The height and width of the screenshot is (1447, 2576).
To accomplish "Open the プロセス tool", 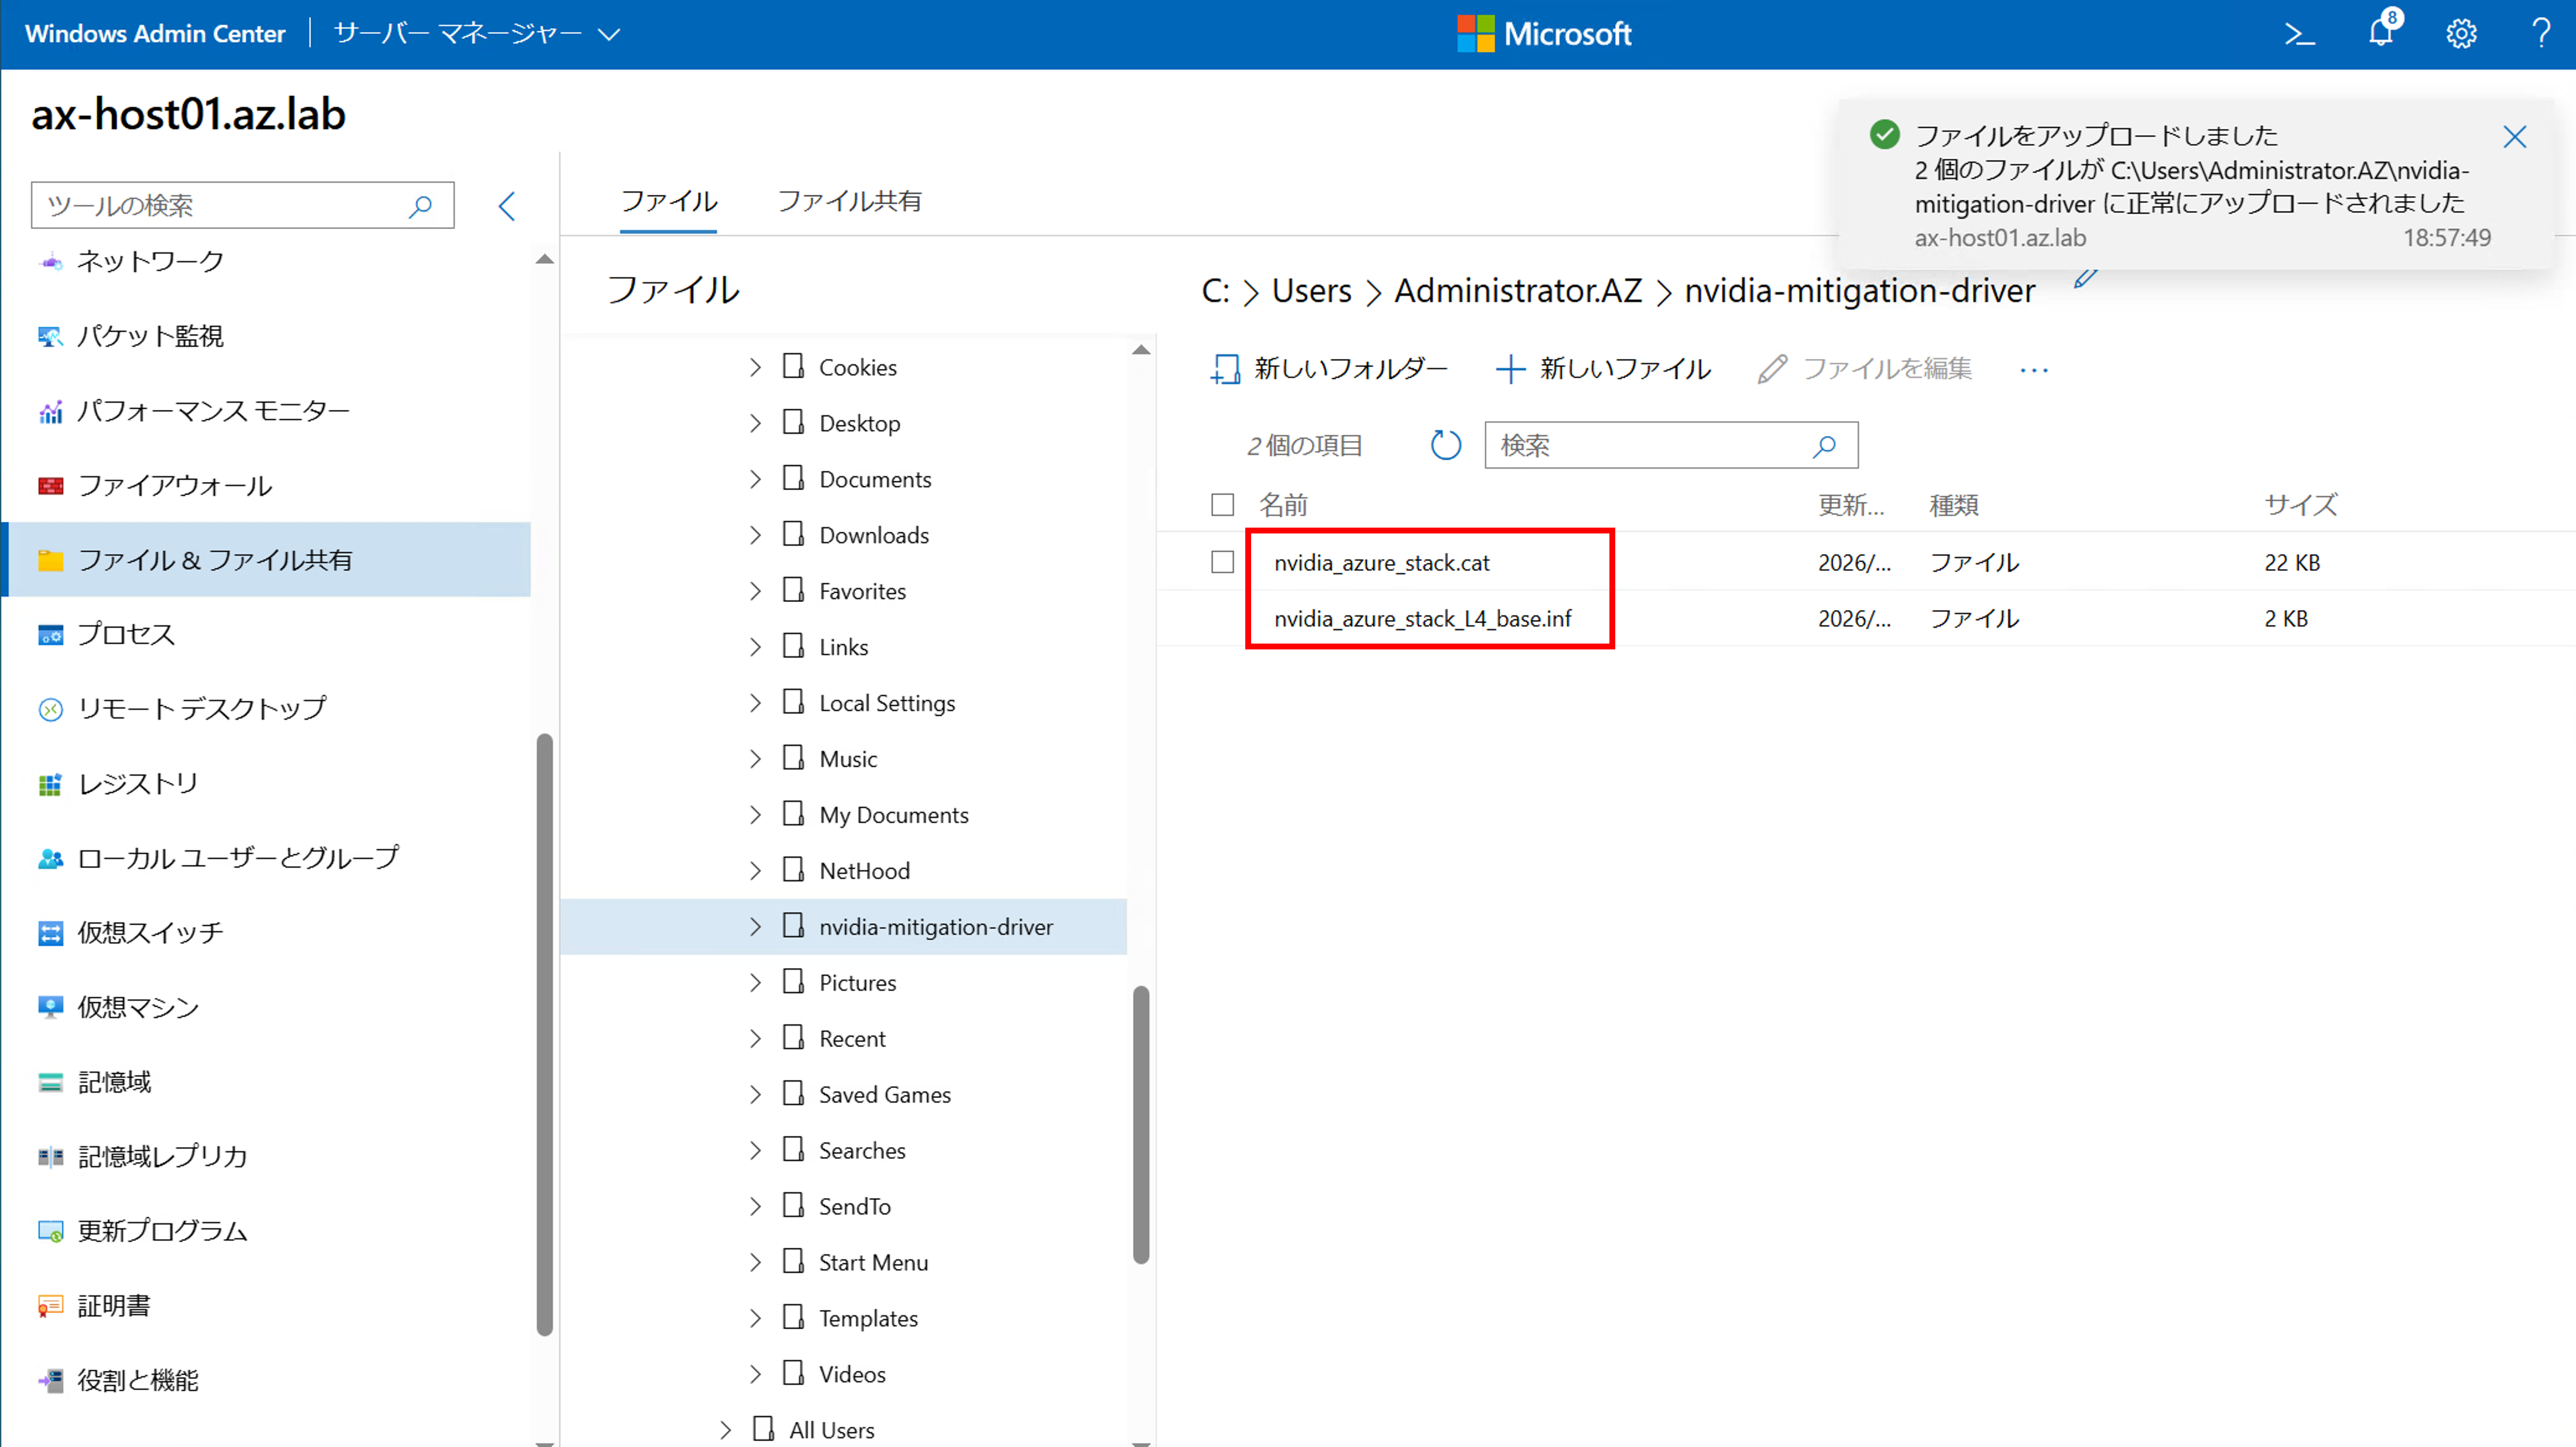I will click(x=126, y=634).
